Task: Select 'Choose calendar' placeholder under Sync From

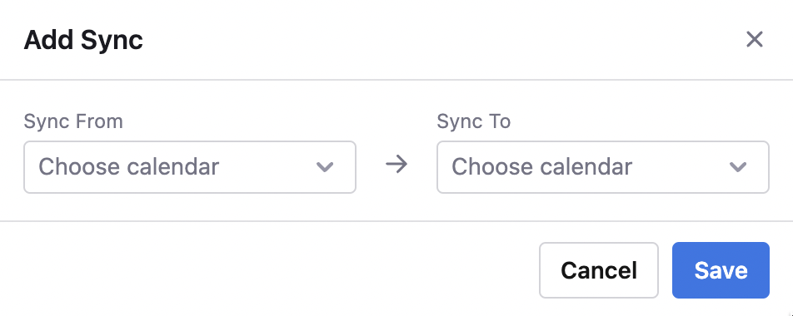Action: tap(129, 167)
